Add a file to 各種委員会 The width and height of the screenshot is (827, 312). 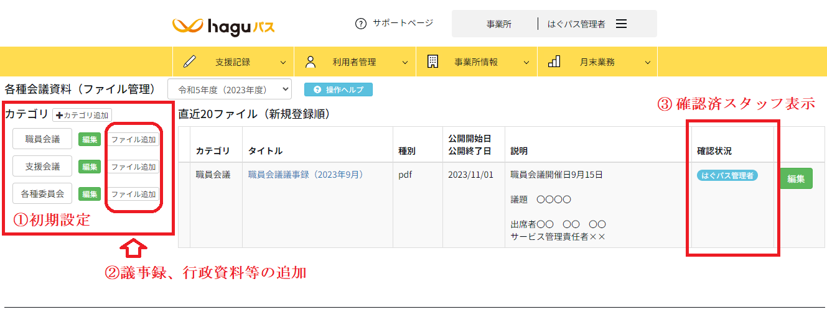point(133,194)
